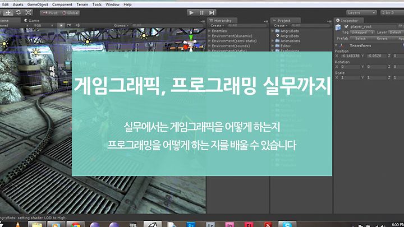Switch to the Inspector tab
Image resolution: width=404 pixels, height=227 pixels.
pyautogui.click(x=348, y=20)
